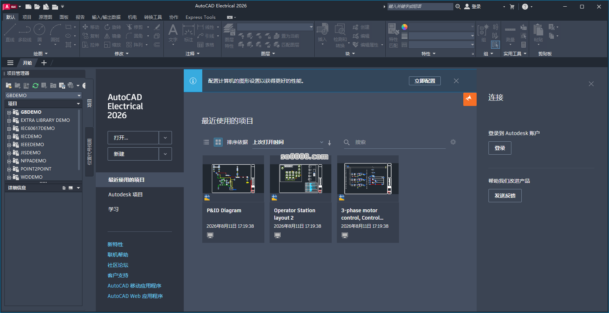Click the 表格 (Table) tool
This screenshot has height=313, width=609.
pyautogui.click(x=206, y=45)
